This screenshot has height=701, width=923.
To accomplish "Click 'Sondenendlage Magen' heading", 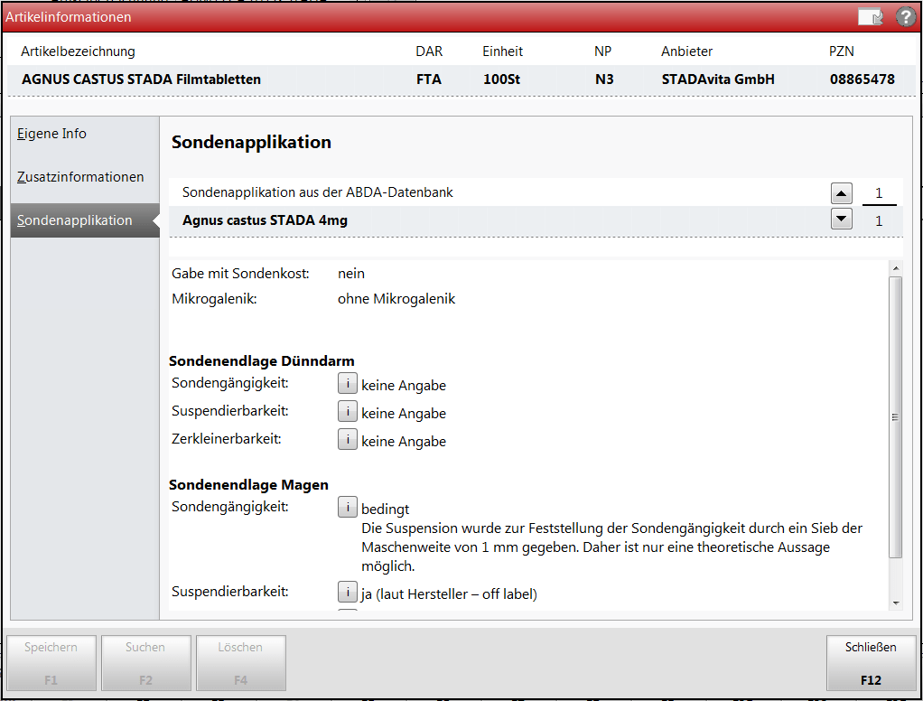I will 248,484.
